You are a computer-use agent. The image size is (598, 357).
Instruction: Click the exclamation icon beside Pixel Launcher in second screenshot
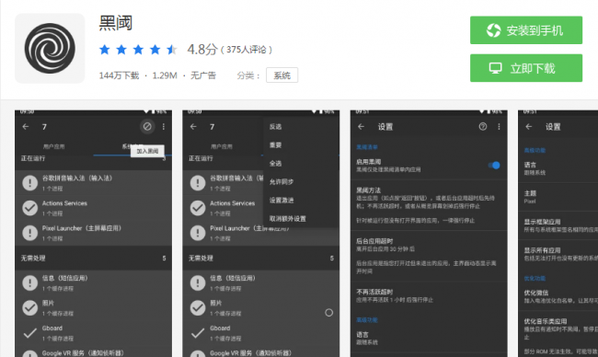pyautogui.click(x=198, y=233)
